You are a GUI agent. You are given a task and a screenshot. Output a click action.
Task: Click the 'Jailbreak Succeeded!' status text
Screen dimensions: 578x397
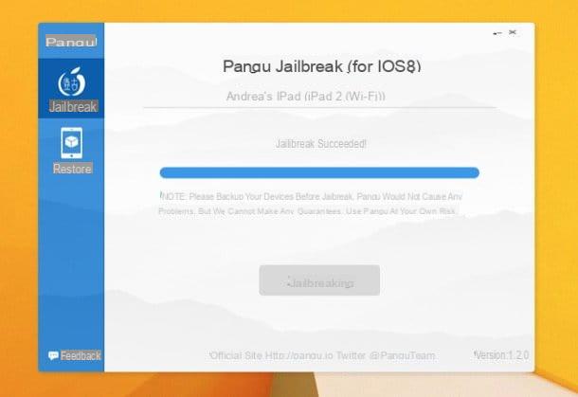pos(320,143)
